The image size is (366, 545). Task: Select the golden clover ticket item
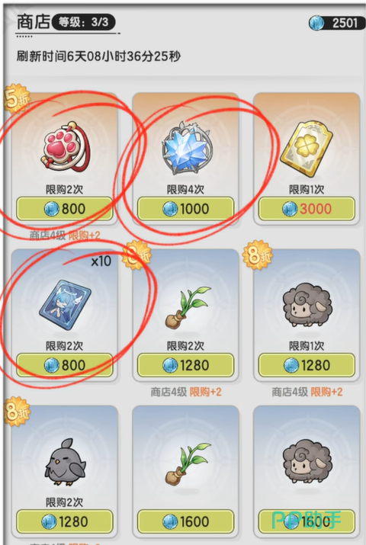307,149
